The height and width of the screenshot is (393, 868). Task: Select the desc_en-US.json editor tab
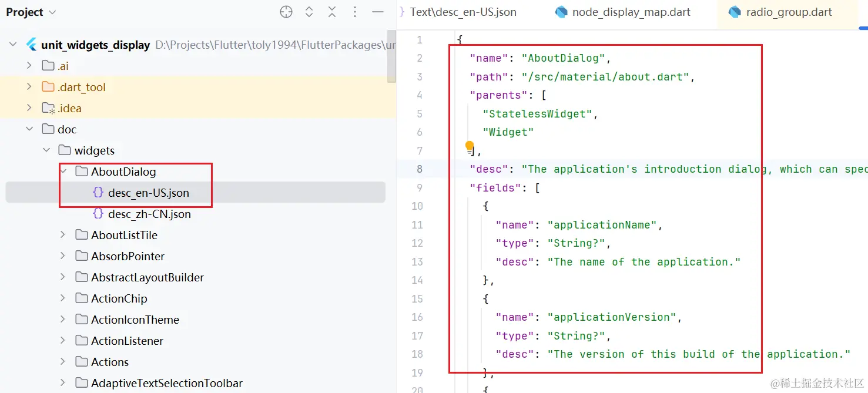point(463,12)
